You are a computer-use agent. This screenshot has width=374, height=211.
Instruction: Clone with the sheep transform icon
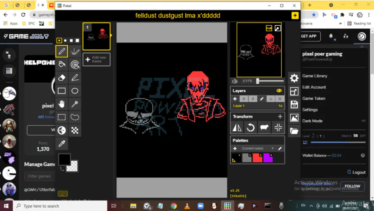coord(264,128)
